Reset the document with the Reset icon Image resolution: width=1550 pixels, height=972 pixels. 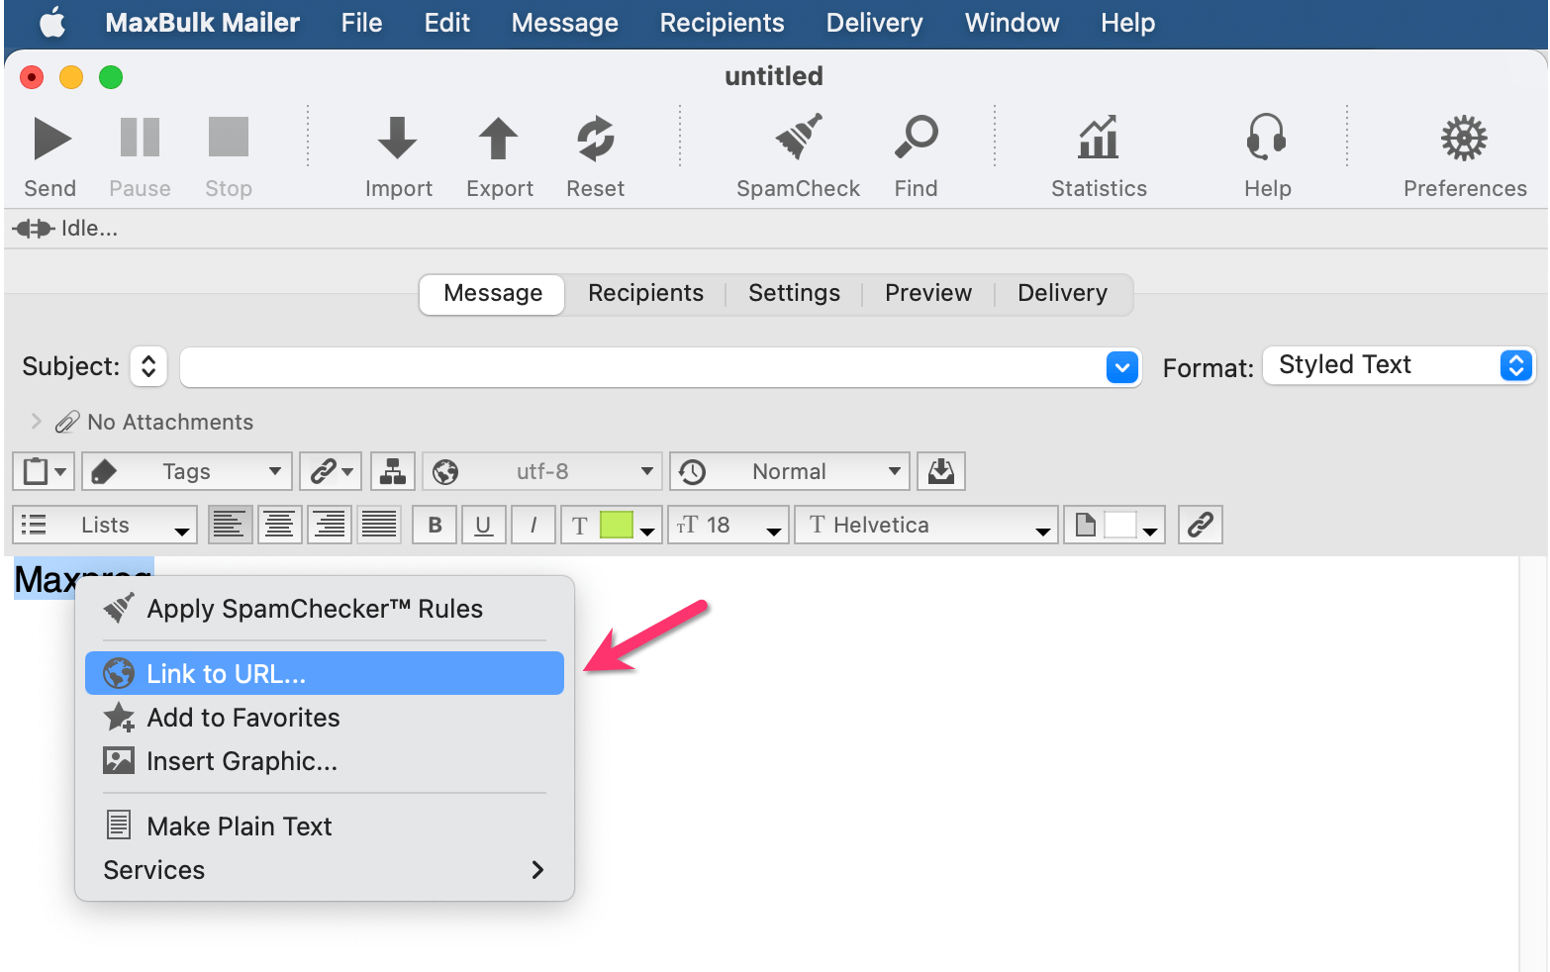coord(596,139)
